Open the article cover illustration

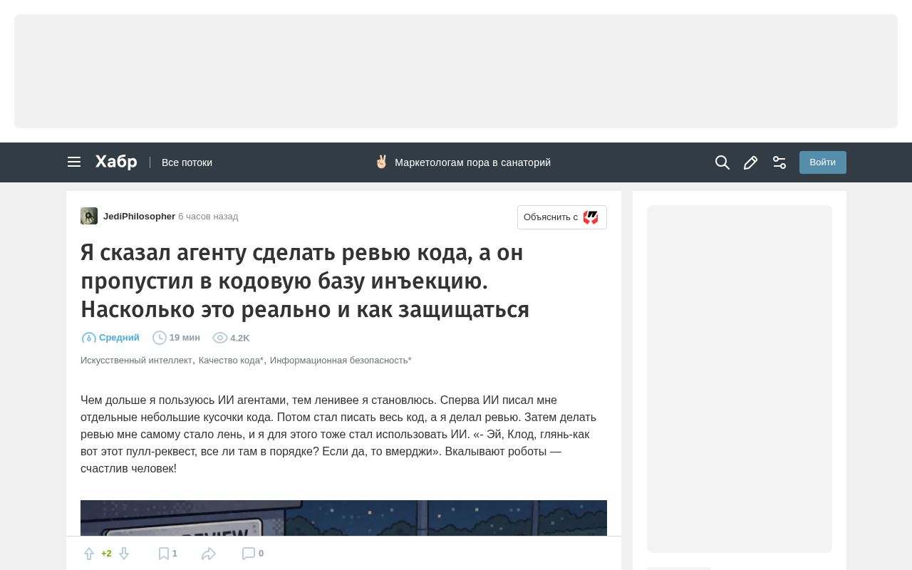point(343,518)
